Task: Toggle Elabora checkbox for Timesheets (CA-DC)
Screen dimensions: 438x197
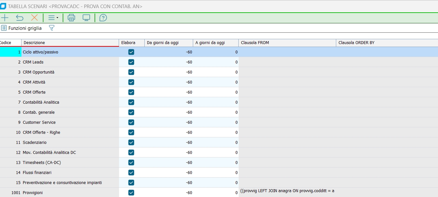Action: (131, 162)
